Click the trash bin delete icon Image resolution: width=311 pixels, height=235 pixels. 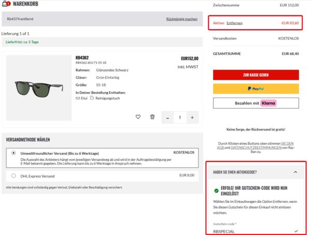pos(152,117)
